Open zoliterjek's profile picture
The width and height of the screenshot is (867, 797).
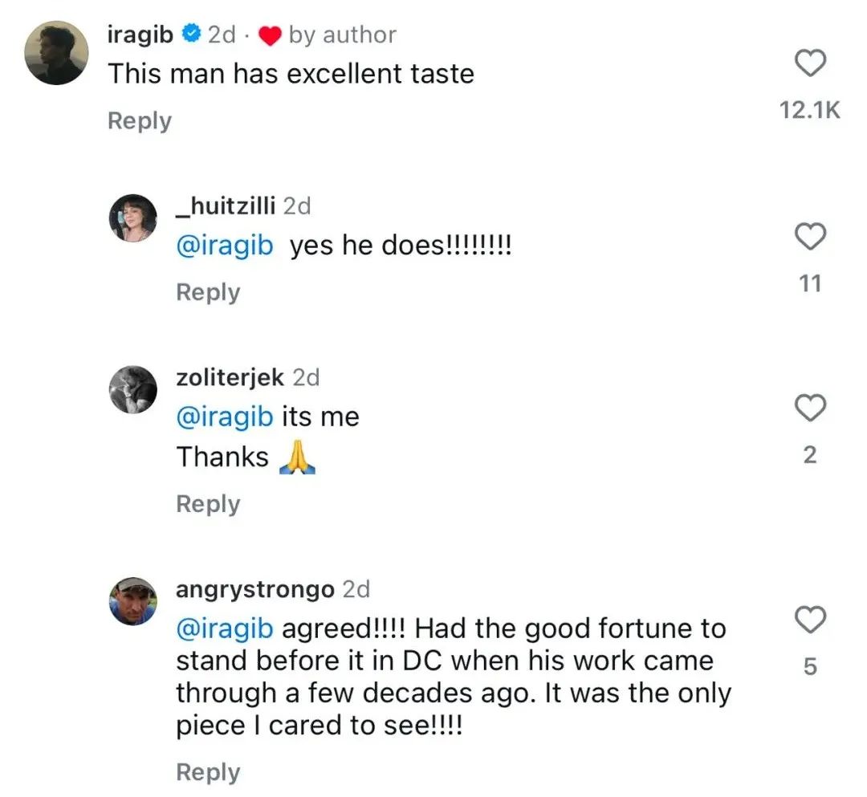point(133,389)
